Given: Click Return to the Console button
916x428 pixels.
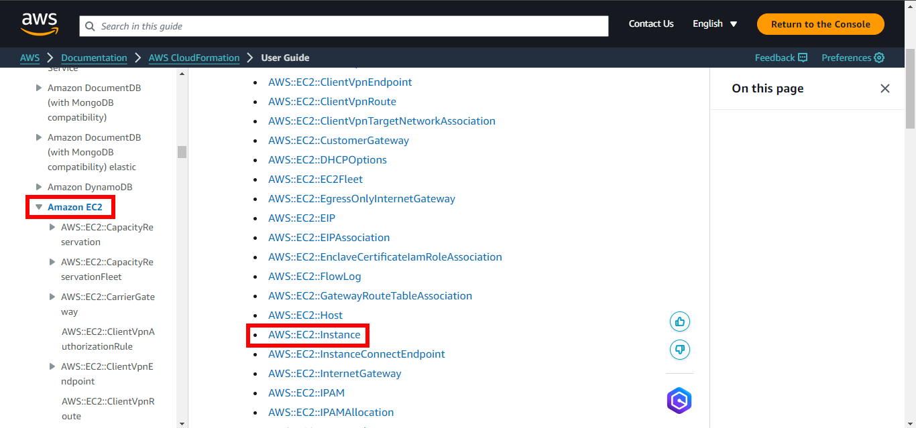Looking at the screenshot, I should (820, 24).
